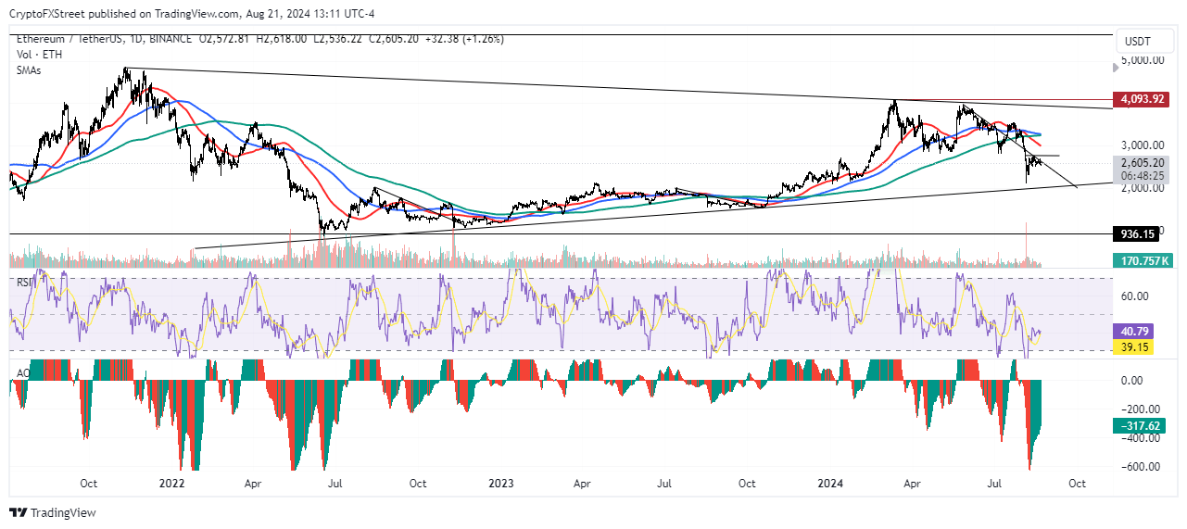Click the TradingView logo at the bottom
This screenshot has width=1187, height=529.
tap(52, 512)
